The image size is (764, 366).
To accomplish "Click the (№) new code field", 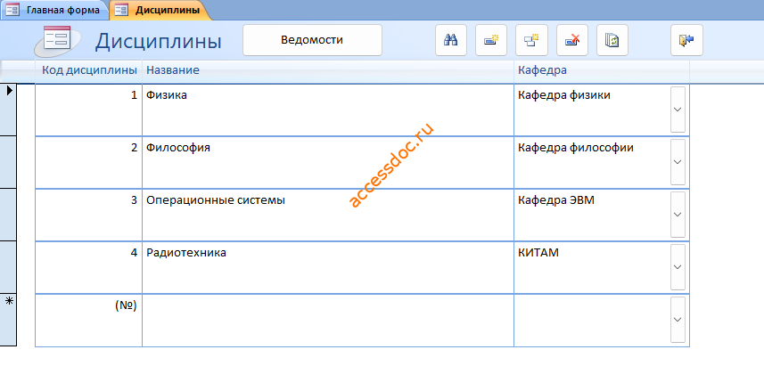I will [88, 321].
